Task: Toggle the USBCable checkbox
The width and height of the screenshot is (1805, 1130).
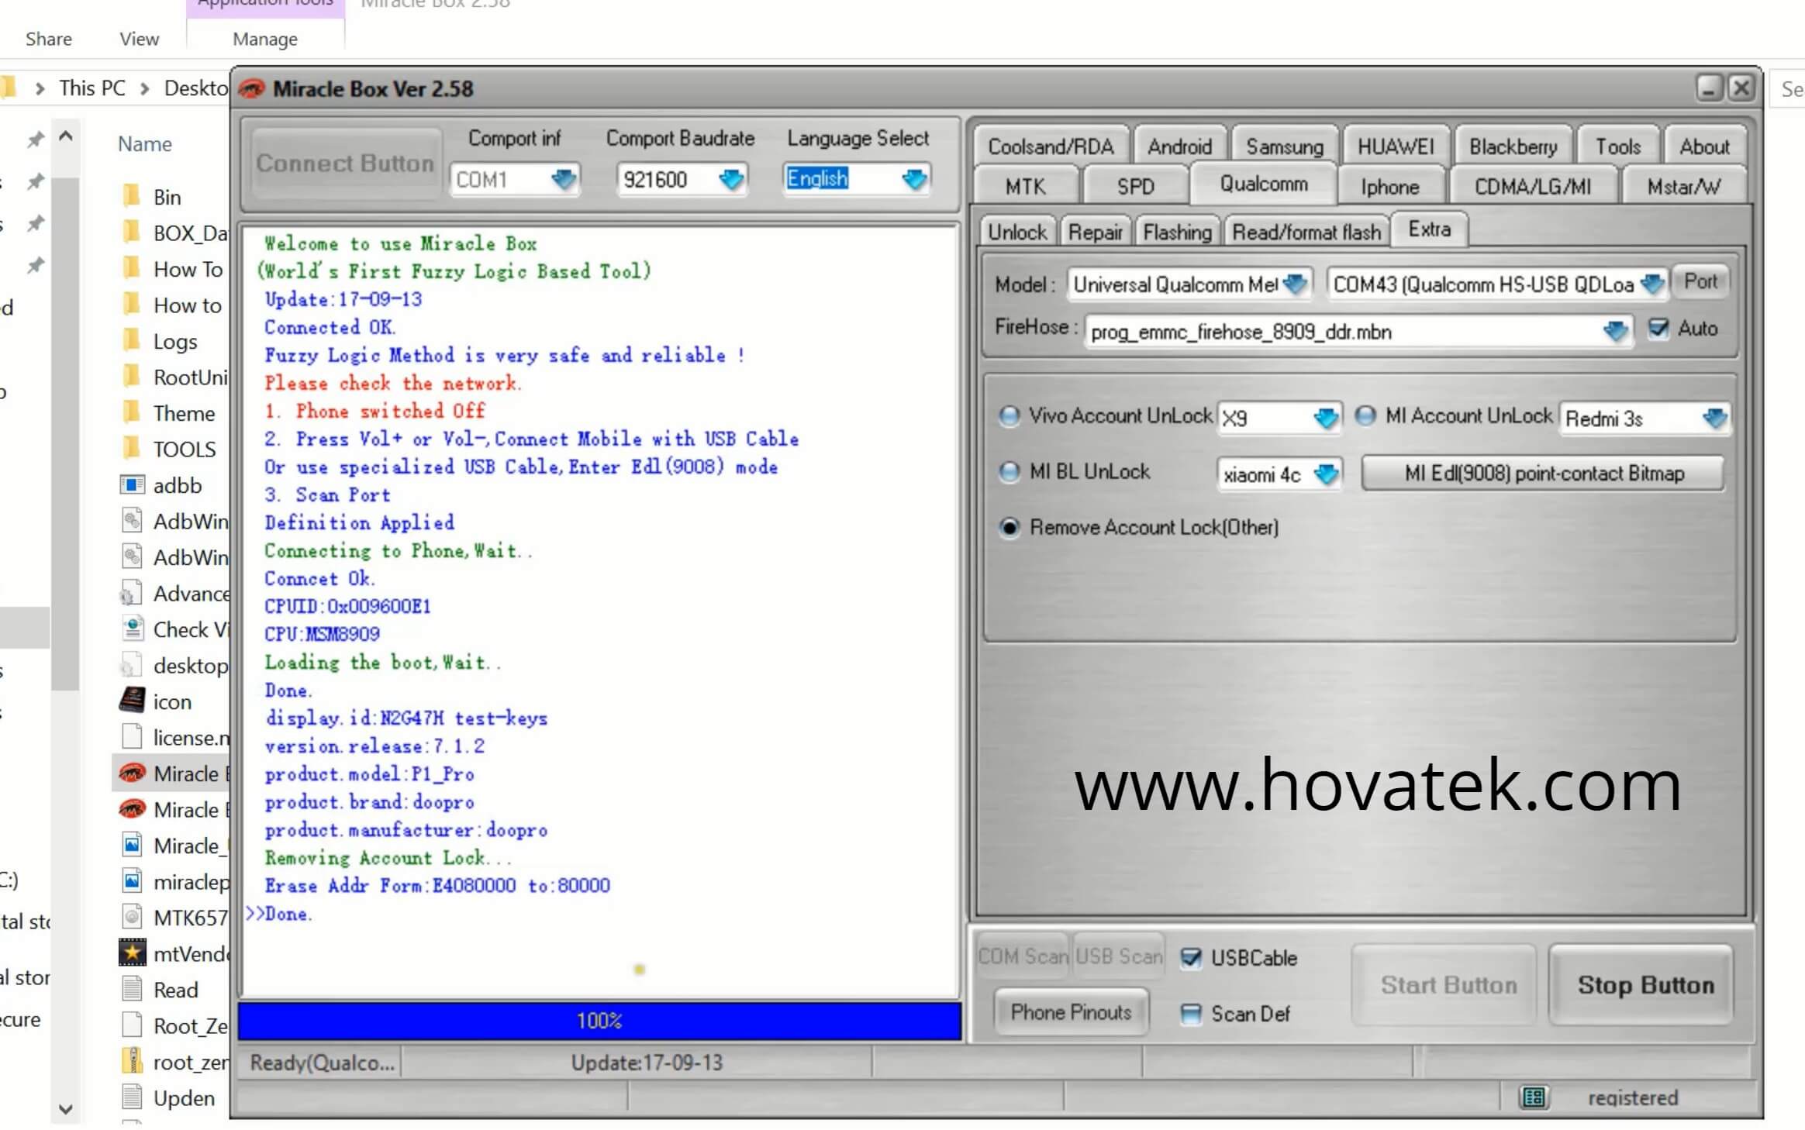Action: [x=1190, y=958]
